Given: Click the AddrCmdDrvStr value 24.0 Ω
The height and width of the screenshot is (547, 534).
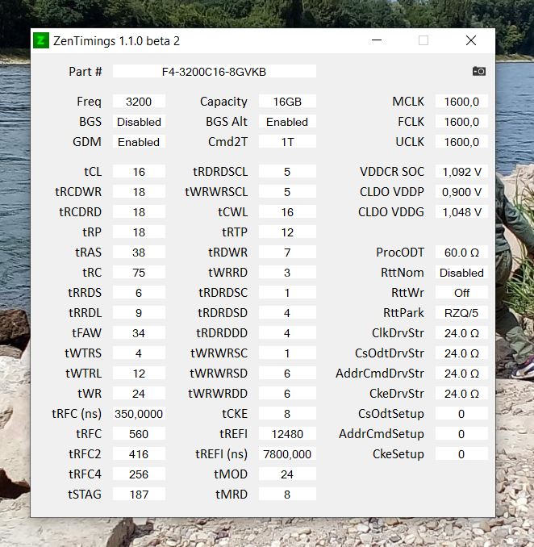Looking at the screenshot, I should pos(461,374).
